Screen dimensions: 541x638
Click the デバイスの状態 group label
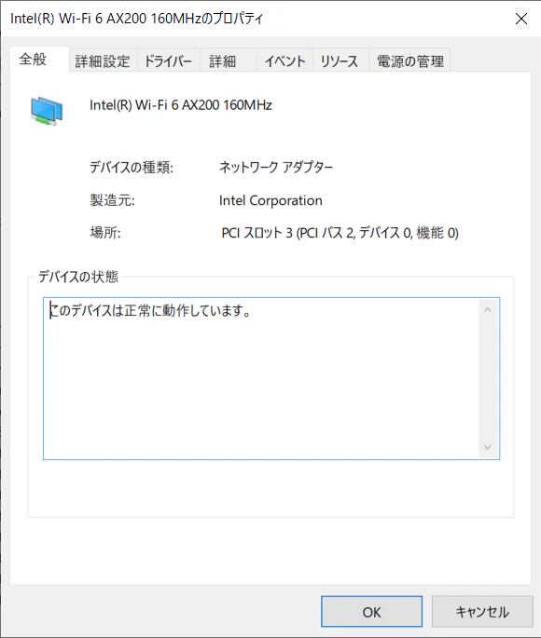point(78,277)
